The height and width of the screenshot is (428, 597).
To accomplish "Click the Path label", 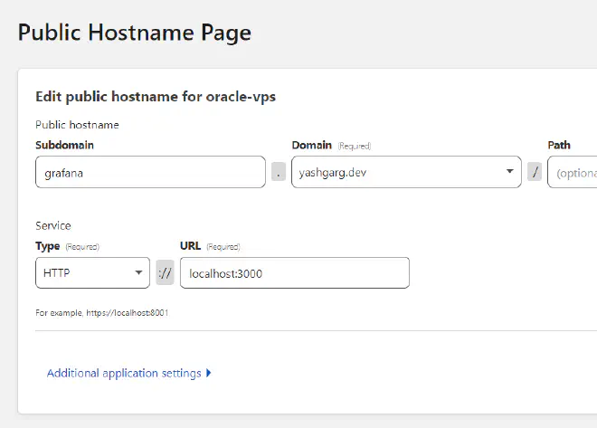I will tap(559, 145).
